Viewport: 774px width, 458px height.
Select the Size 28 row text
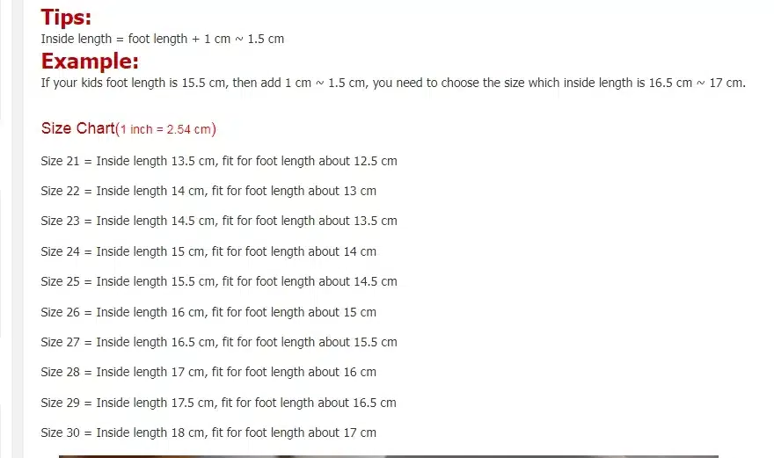pos(208,372)
